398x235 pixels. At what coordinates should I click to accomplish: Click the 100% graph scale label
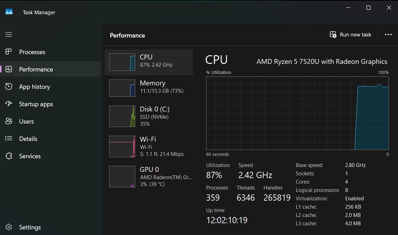point(383,73)
